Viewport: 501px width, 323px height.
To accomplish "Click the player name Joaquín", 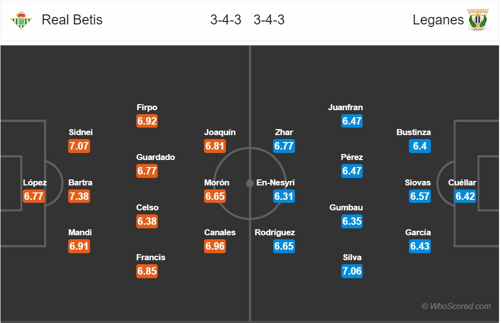I will click(220, 132).
